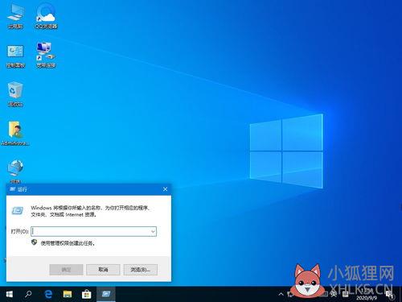Launch Microsoft Edge from the taskbar
The height and width of the screenshot is (302, 402).
click(x=48, y=295)
